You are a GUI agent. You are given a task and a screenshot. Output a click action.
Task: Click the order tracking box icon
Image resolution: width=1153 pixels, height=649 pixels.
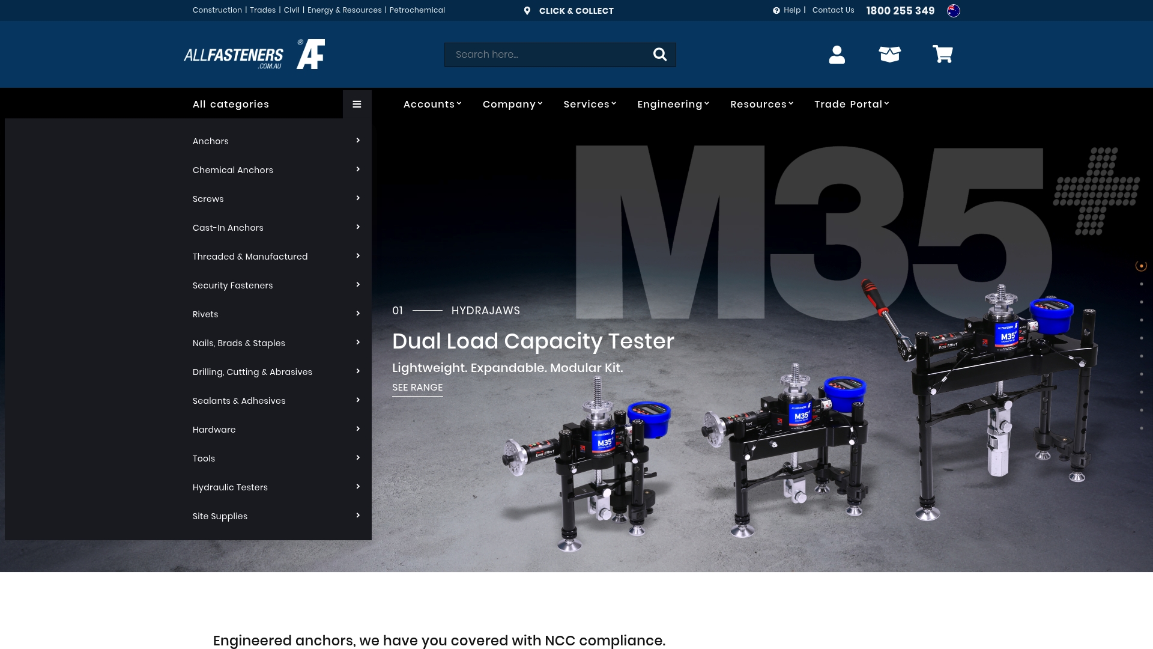pyautogui.click(x=889, y=54)
